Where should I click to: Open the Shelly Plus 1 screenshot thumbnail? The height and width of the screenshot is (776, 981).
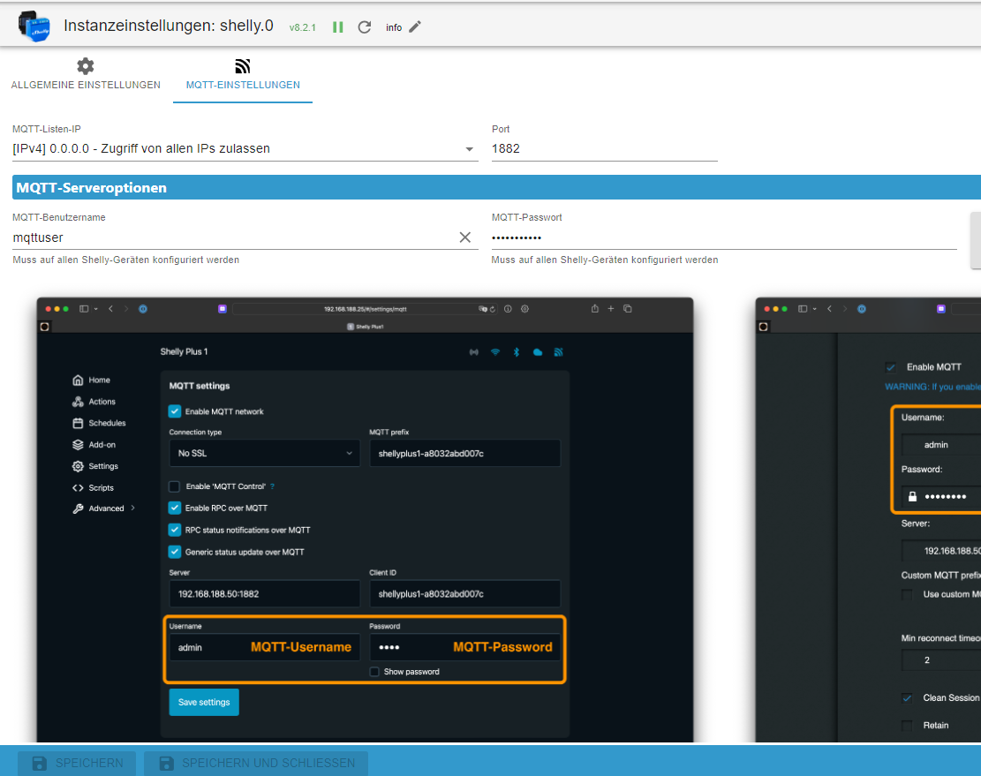coord(365,520)
